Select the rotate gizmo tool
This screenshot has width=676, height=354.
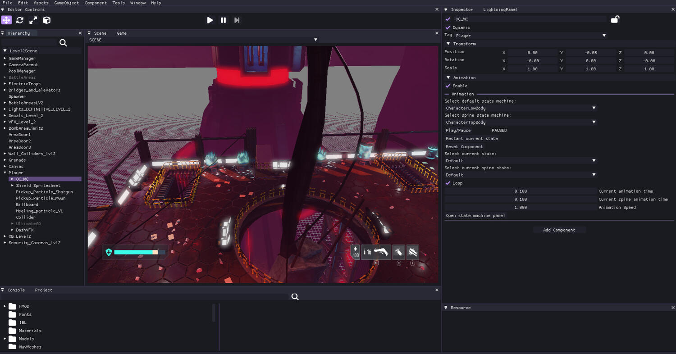20,20
